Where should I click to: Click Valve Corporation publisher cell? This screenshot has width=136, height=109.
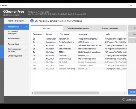85,65
